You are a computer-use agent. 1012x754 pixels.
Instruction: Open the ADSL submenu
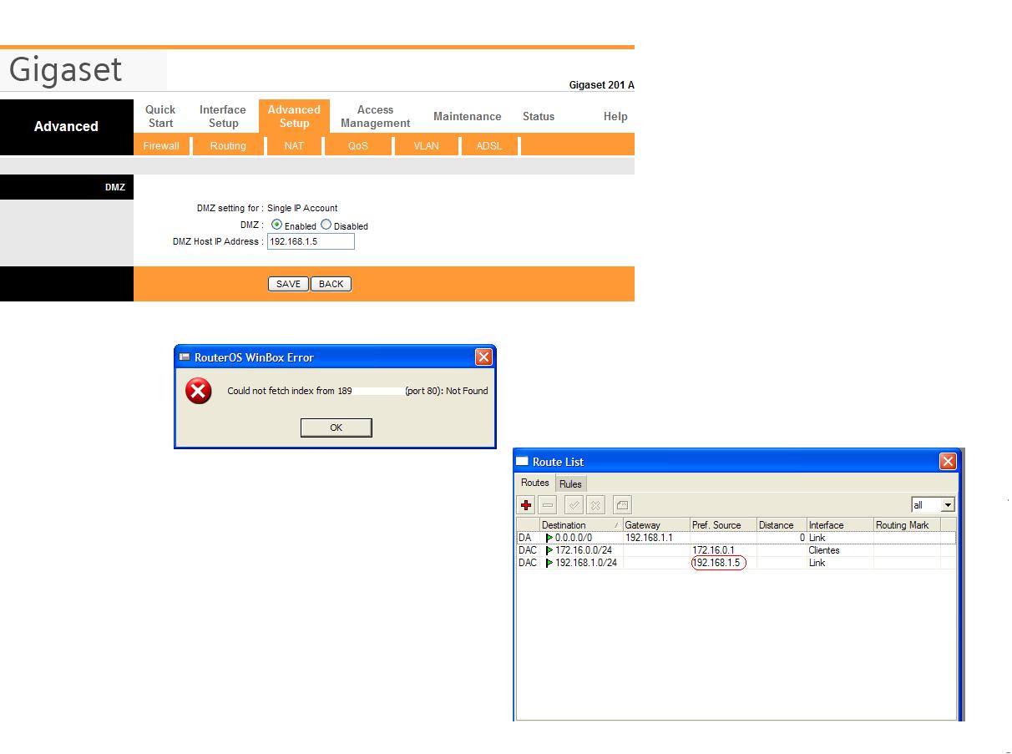pos(489,145)
